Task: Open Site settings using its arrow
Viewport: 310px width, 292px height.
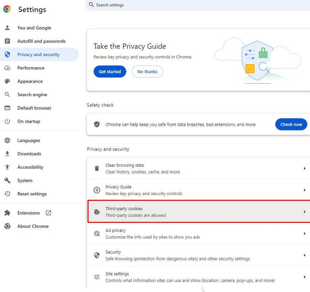Action: coord(304,277)
